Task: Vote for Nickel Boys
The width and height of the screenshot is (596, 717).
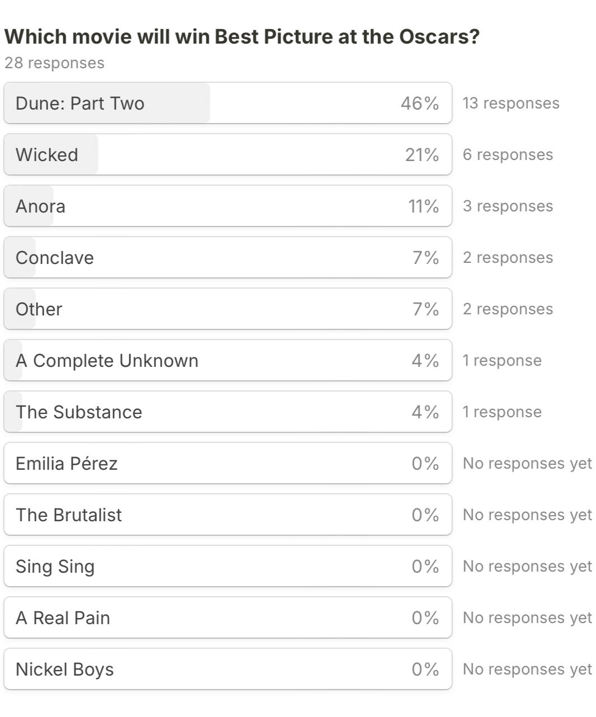Action: (228, 669)
